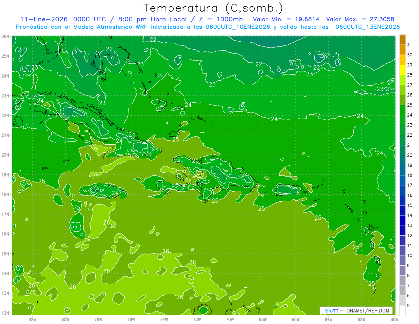Click the "5" label on the color scale
419x324 pixels.
tap(409, 306)
